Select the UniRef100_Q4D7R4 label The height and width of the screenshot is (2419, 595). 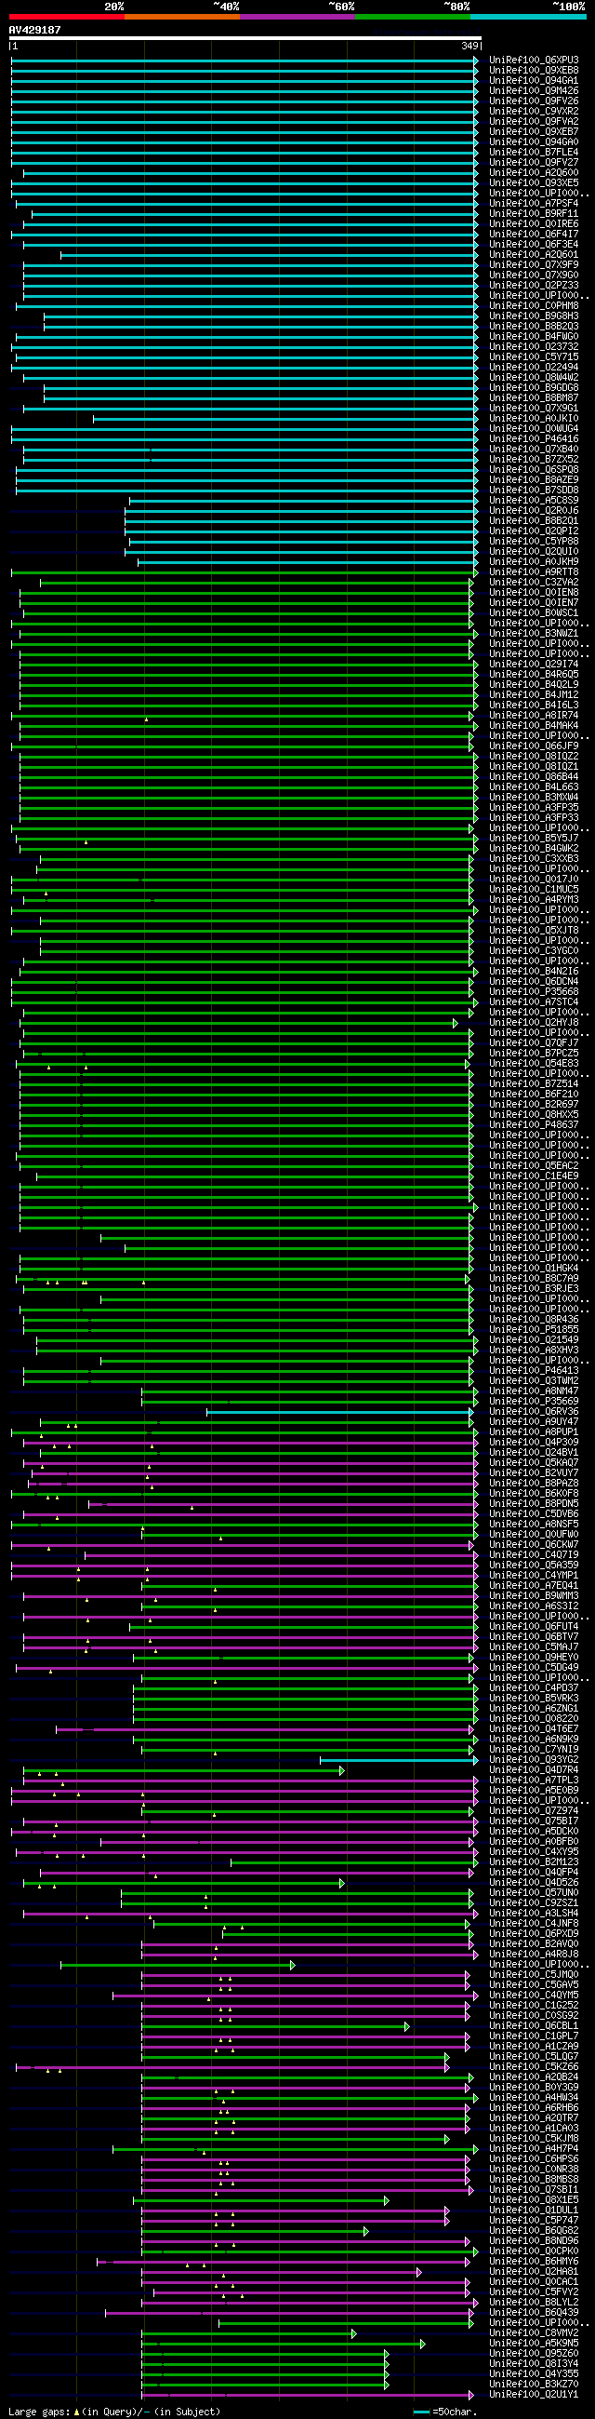click(534, 1770)
